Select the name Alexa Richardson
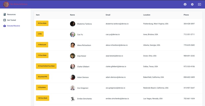205x106 pixels. tap(84, 45)
